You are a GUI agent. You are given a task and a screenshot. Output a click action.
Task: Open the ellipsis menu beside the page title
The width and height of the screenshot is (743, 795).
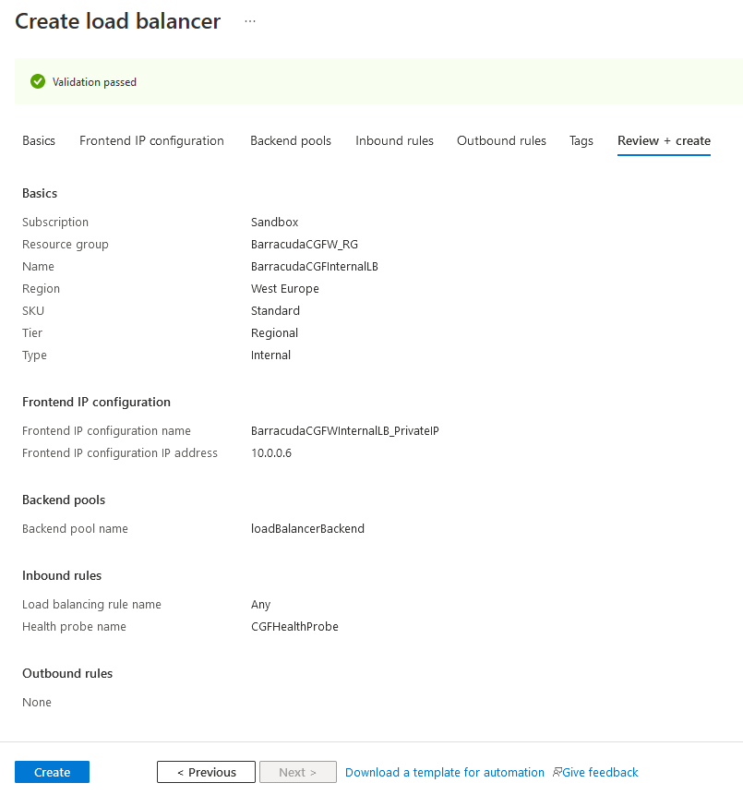pos(250,21)
